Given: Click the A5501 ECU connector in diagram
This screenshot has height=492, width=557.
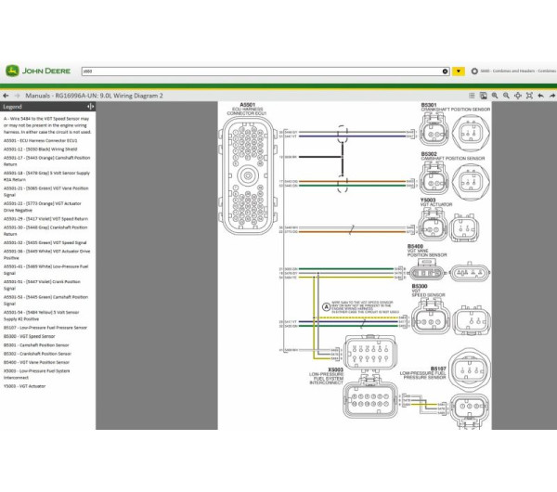Looking at the screenshot, I should 247,162.
